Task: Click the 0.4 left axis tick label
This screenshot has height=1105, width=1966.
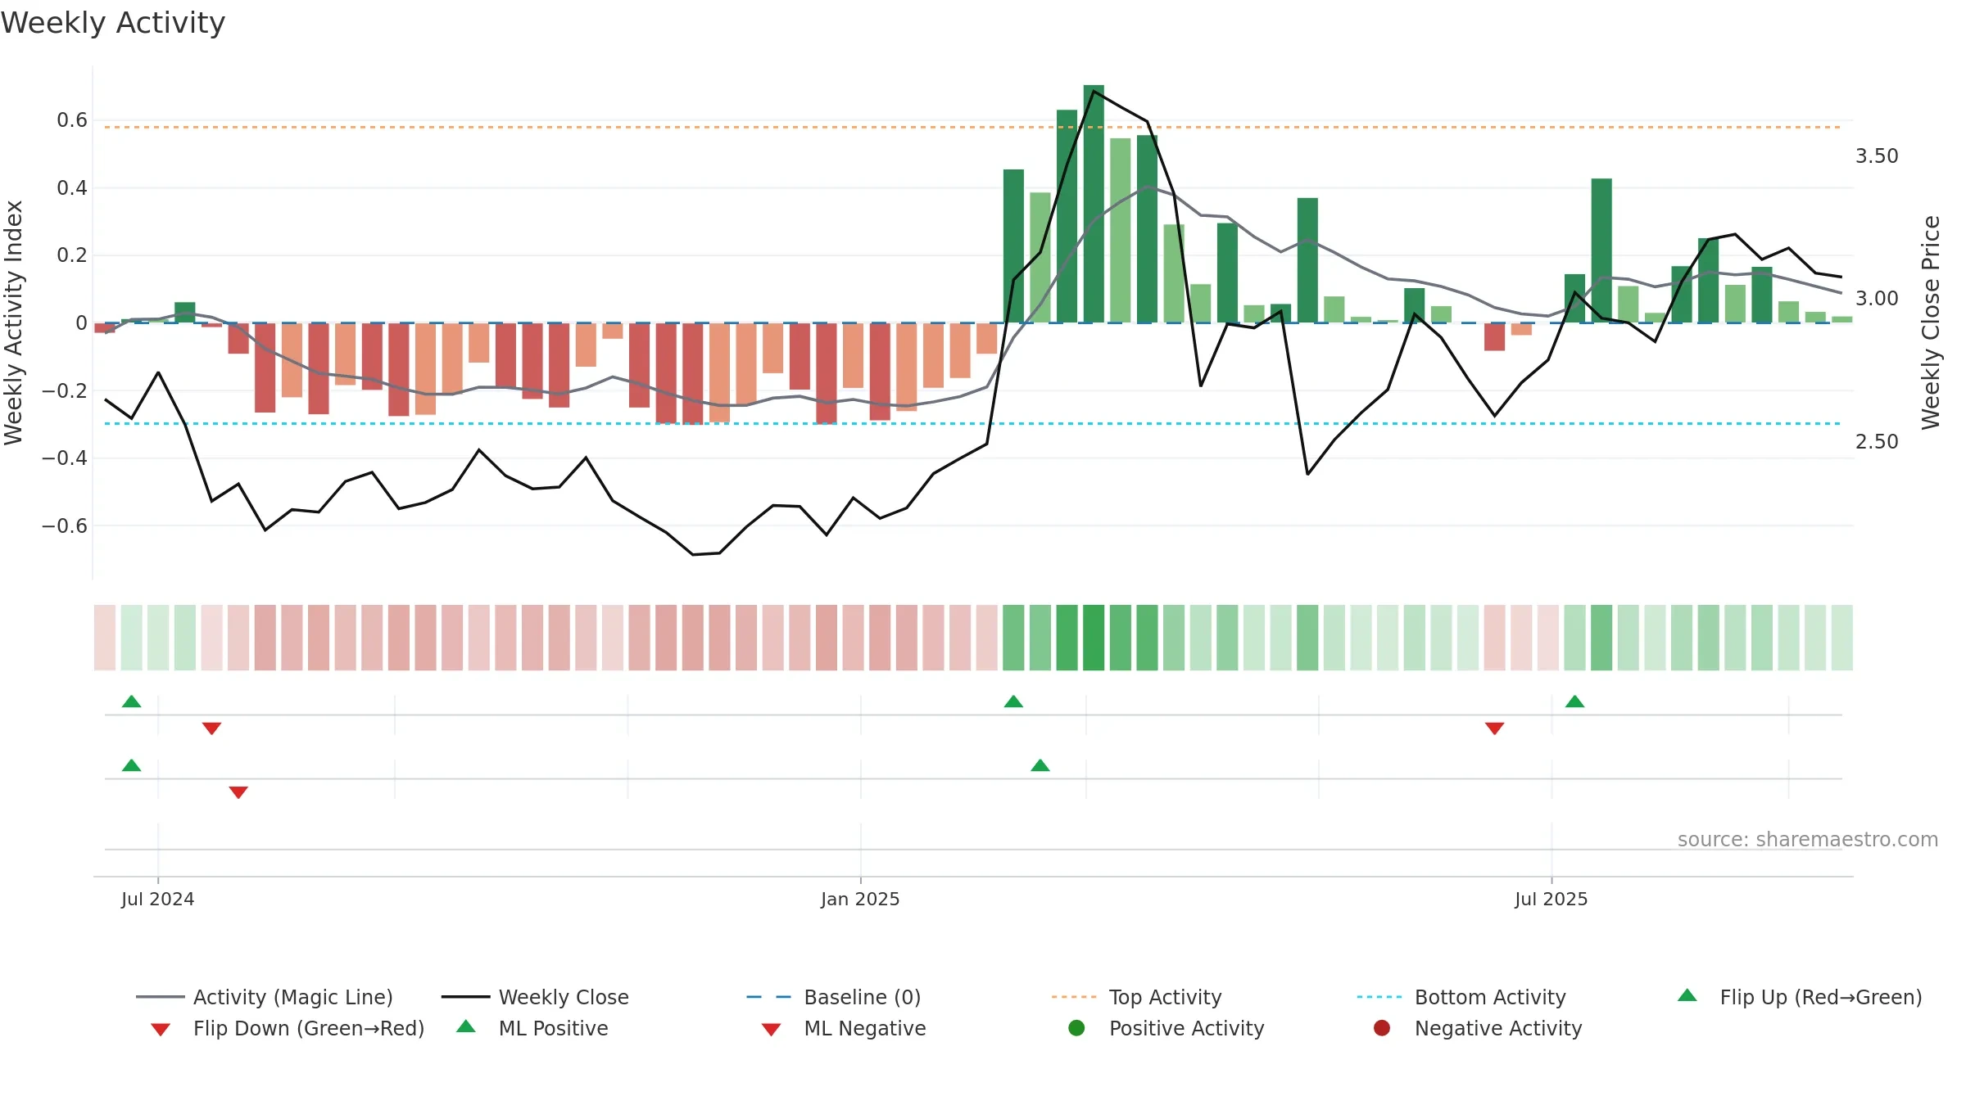Action: click(72, 188)
